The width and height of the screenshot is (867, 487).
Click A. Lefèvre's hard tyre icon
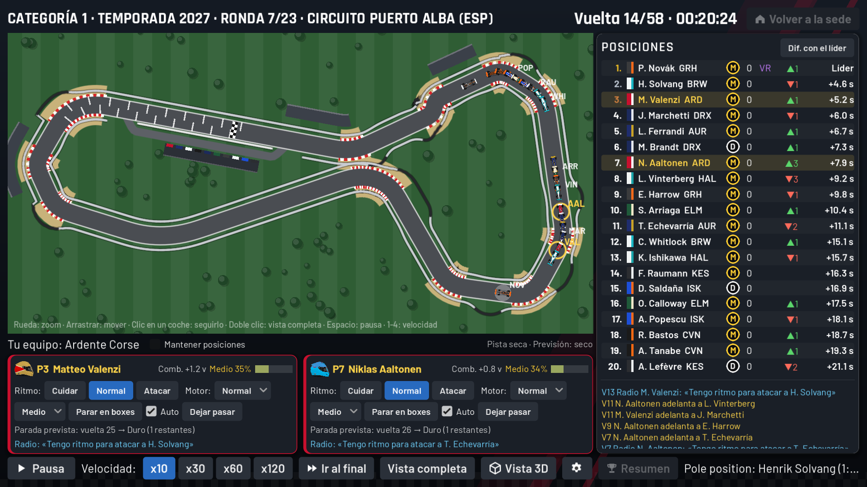click(732, 367)
